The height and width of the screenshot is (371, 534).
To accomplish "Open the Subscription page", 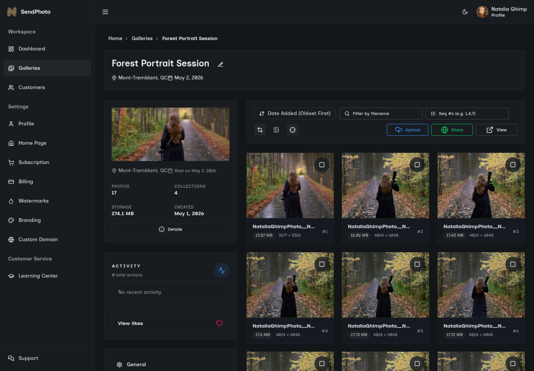I will point(47,162).
